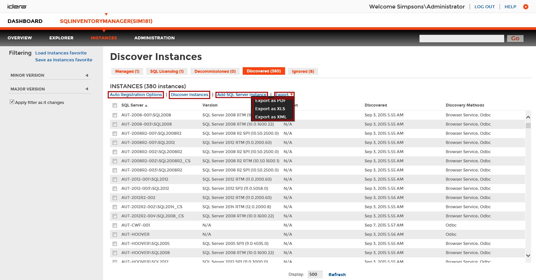Click the Idera logo

coord(17,7)
